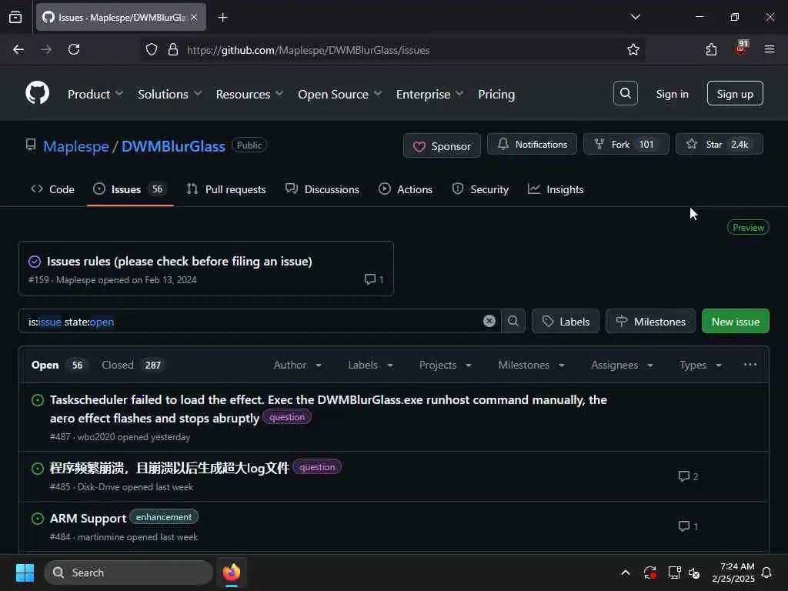788x591 pixels.
Task: Open comments of pinned Issues rules issue
Action: 374,279
